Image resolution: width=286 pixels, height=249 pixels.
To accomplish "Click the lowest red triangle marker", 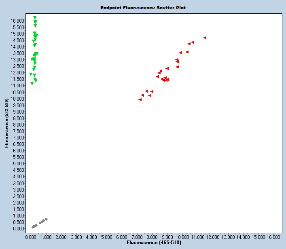I will click(x=140, y=99).
